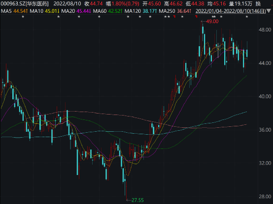This screenshot has height=204, width=273.
Task: Select the MA60 42.52 indicator label
Action: pyautogui.click(x=108, y=11)
